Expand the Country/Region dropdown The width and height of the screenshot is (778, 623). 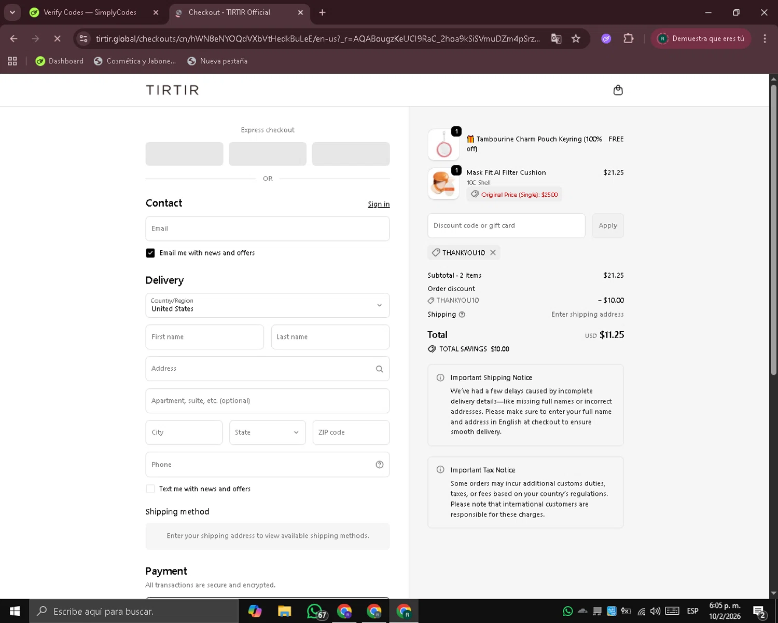click(268, 305)
